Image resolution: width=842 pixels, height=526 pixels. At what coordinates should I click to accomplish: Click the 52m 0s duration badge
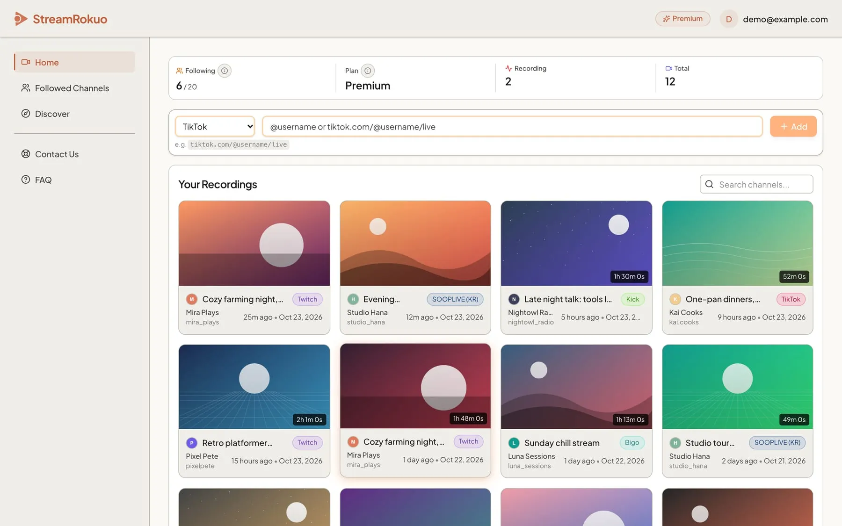click(x=794, y=276)
